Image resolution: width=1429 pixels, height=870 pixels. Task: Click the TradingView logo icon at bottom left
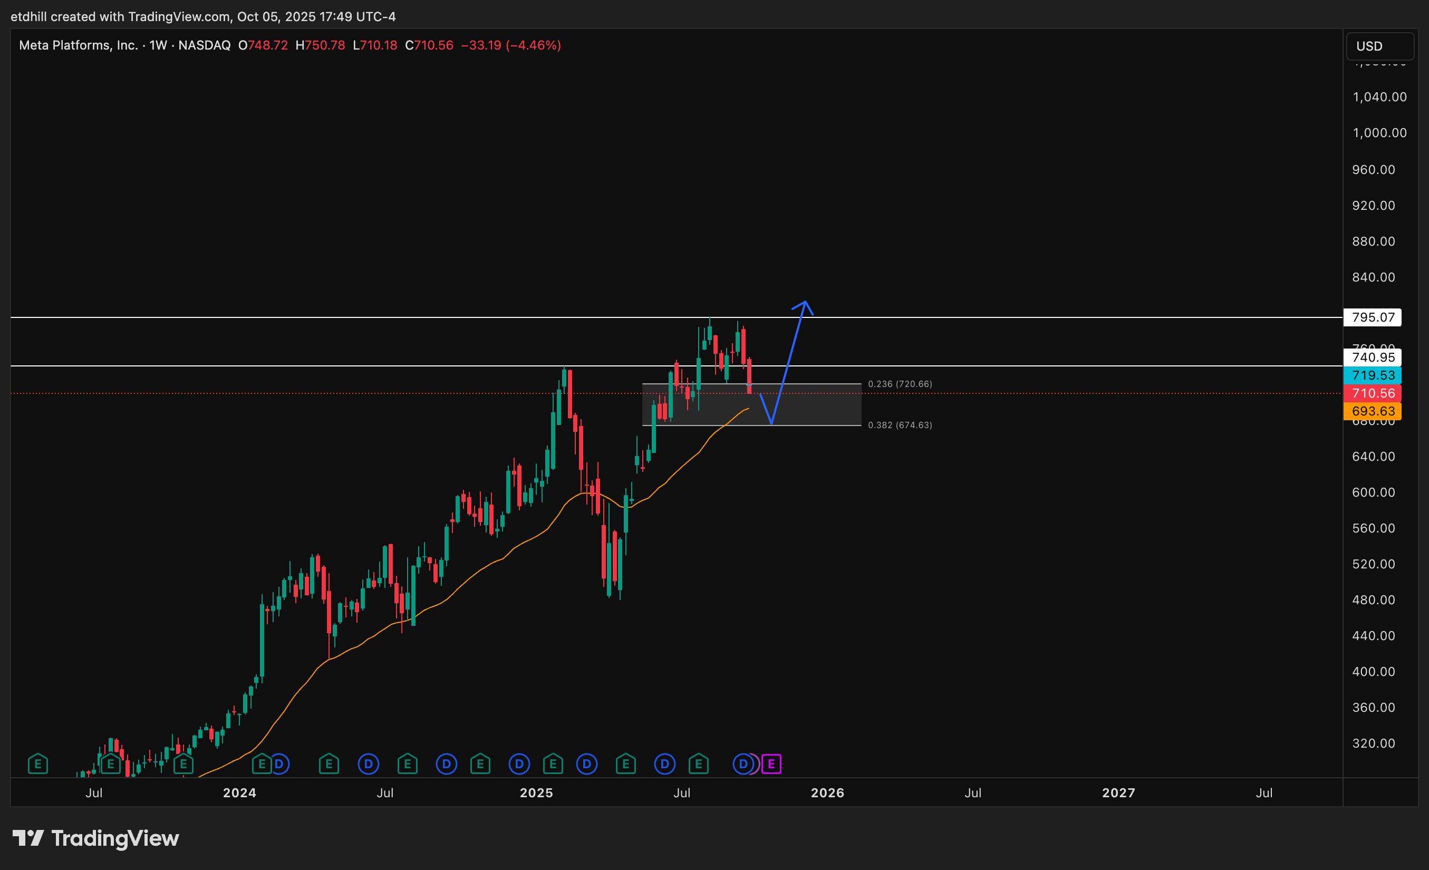(28, 838)
